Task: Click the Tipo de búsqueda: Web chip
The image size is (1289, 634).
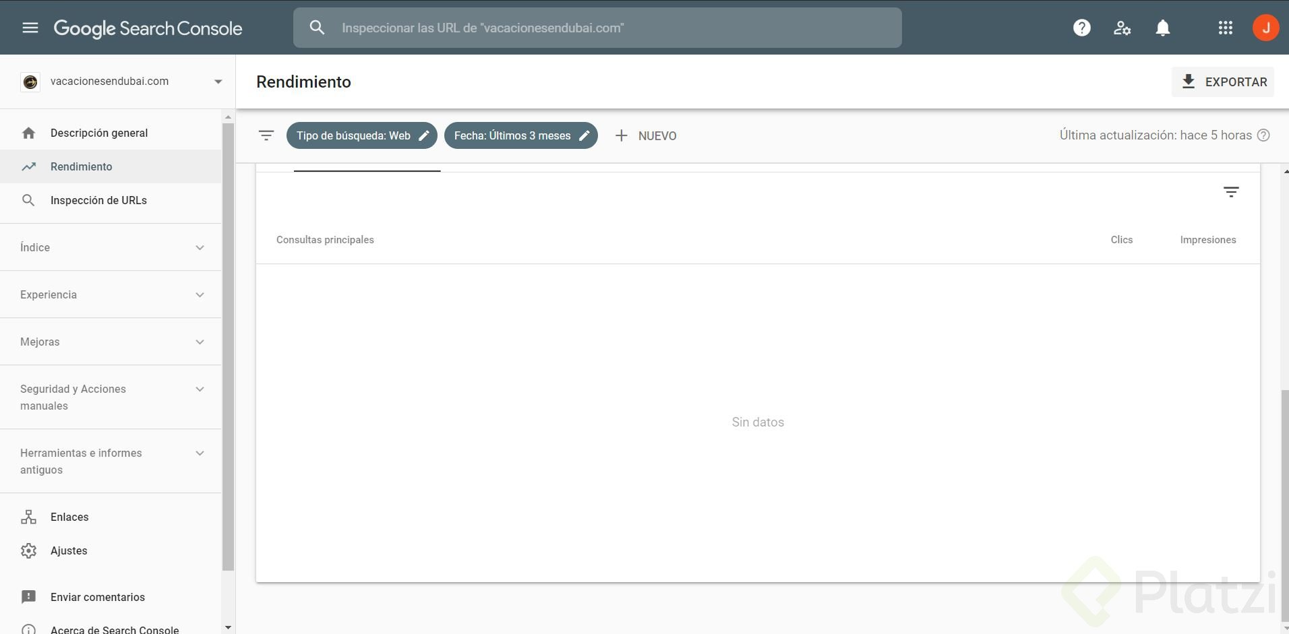Action: (x=362, y=135)
